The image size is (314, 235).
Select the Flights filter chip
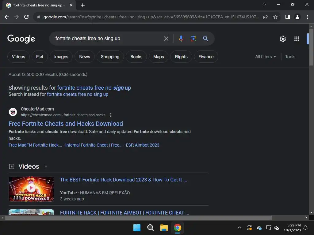[181, 57]
